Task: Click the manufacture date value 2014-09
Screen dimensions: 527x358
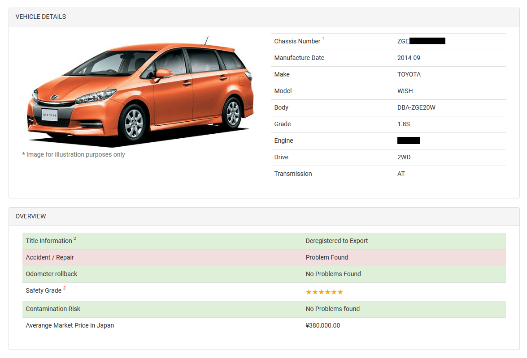Action: (409, 58)
